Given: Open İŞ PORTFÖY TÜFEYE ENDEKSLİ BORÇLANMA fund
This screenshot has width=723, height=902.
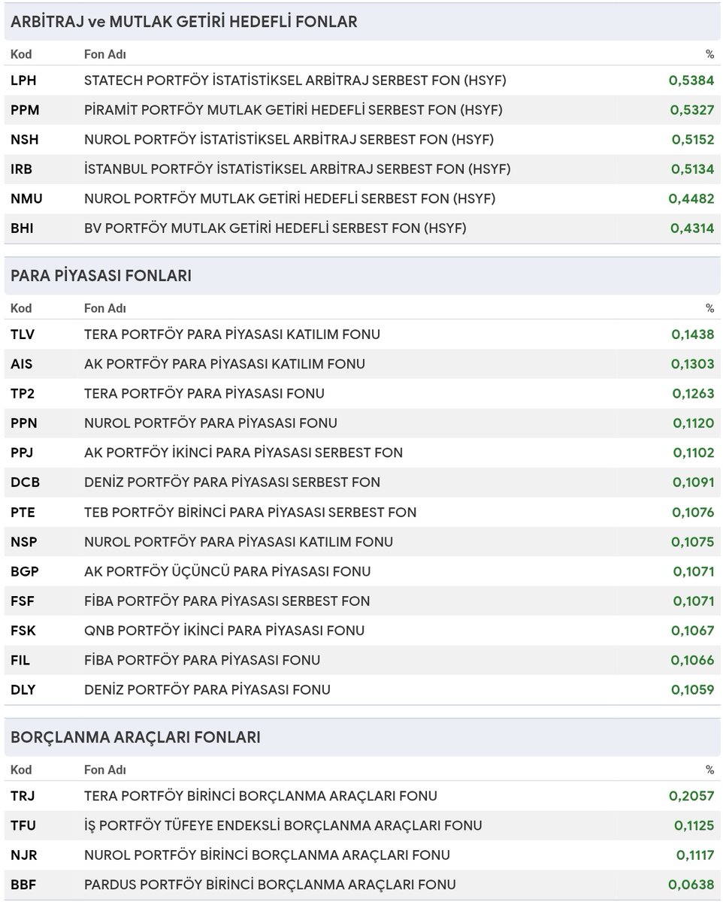Looking at the screenshot, I should (x=283, y=826).
